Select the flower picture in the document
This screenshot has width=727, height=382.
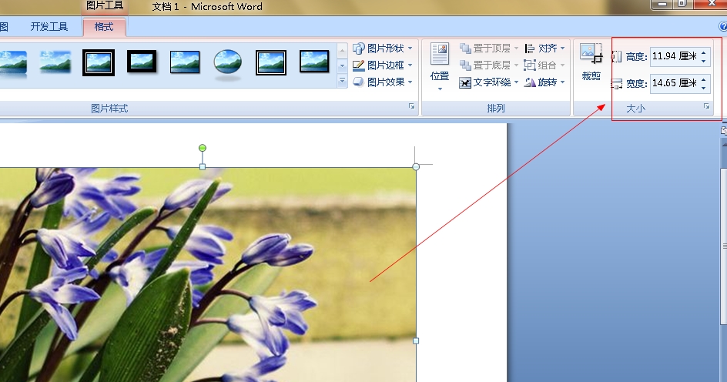tap(208, 274)
